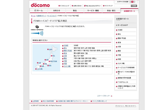Open 聞かせて！FOMAの電波状況 sidebar link
168x110 pixels.
[126, 73]
